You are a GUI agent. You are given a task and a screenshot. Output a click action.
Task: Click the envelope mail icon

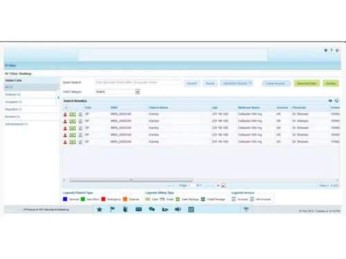[138, 209]
